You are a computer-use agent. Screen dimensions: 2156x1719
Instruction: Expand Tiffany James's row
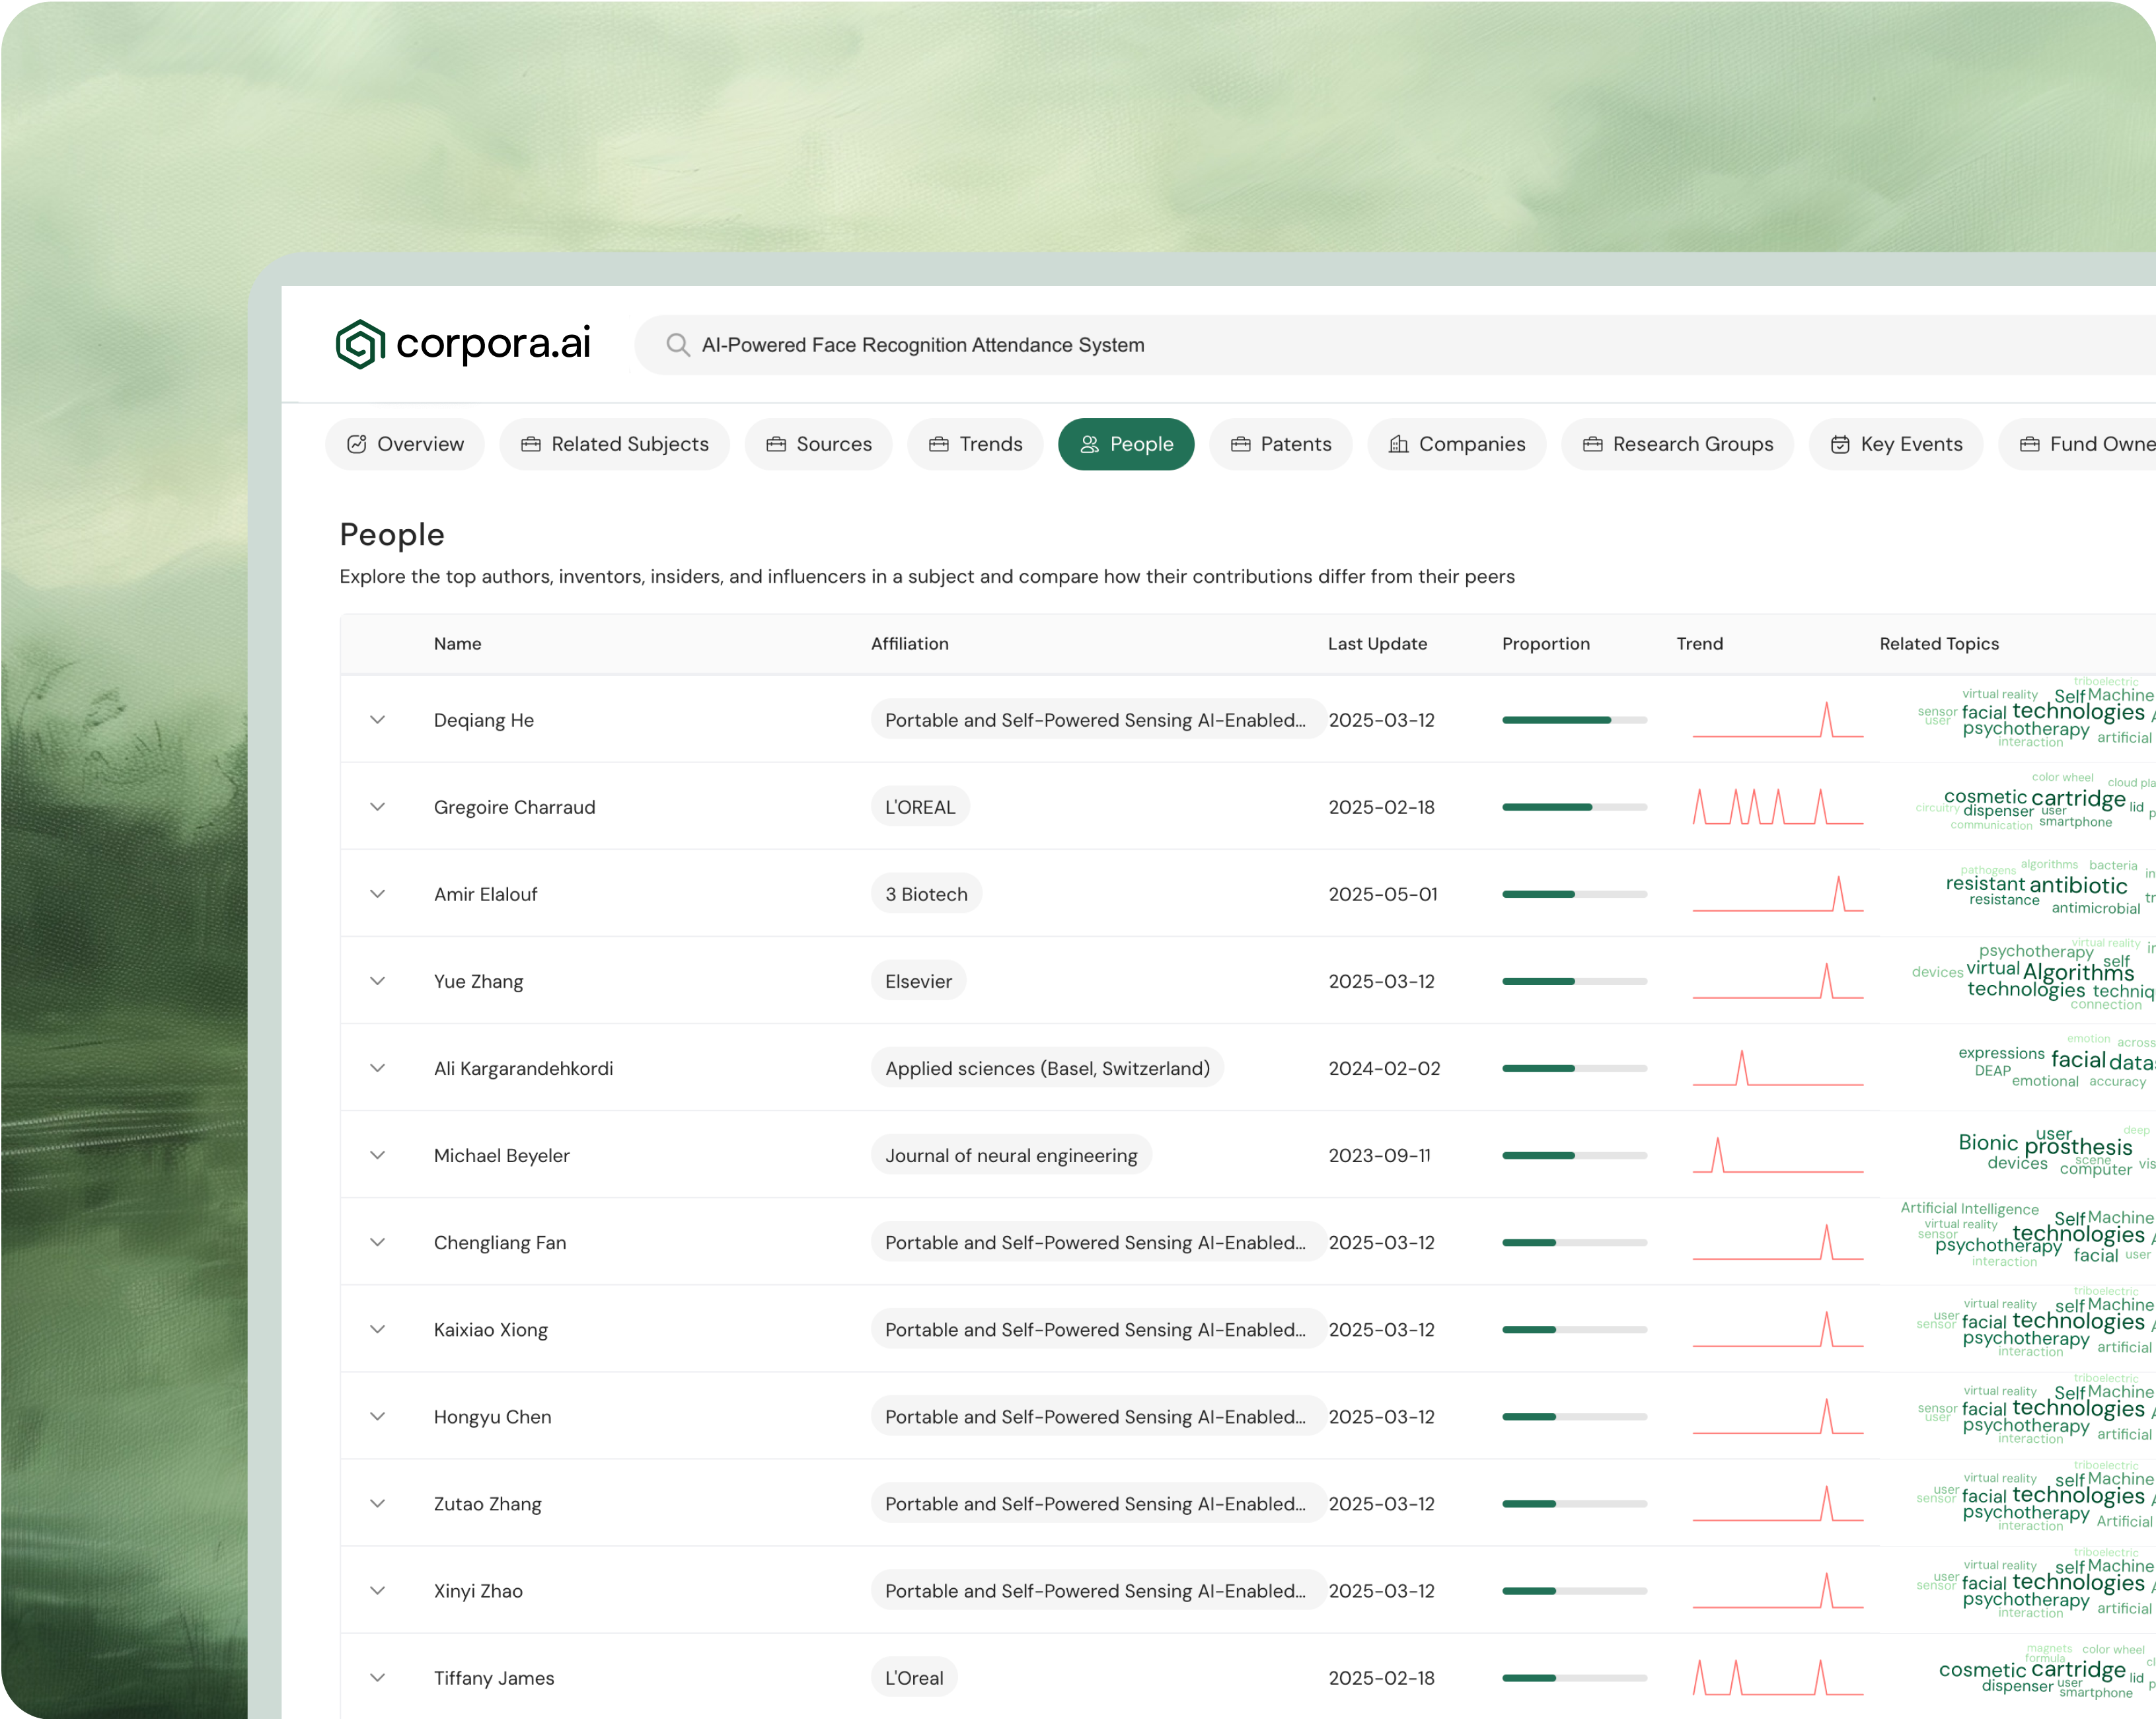(x=378, y=1677)
